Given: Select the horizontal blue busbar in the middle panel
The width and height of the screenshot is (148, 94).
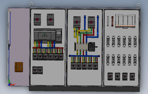Looking at the screenshot, I should click(x=84, y=56).
